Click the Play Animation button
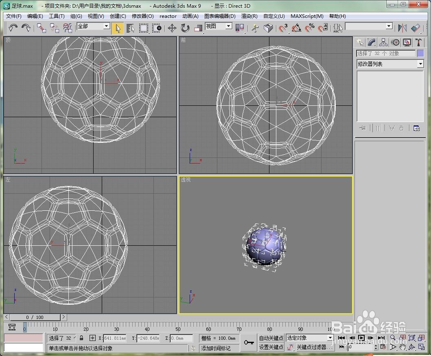 [x=361, y=338]
